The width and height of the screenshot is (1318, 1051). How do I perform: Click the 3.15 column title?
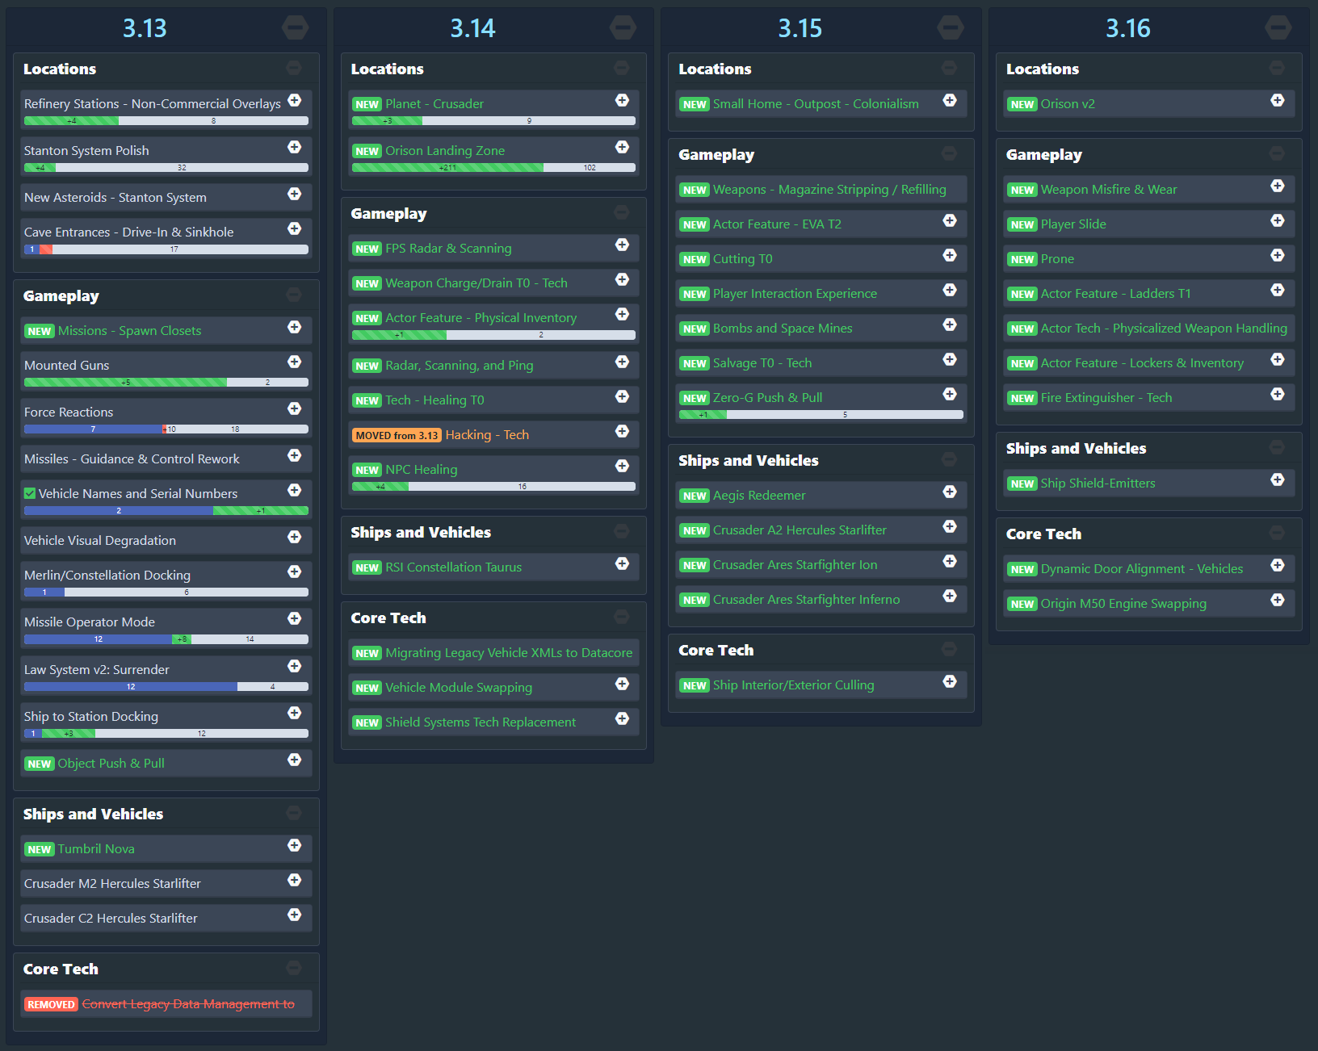pos(800,28)
